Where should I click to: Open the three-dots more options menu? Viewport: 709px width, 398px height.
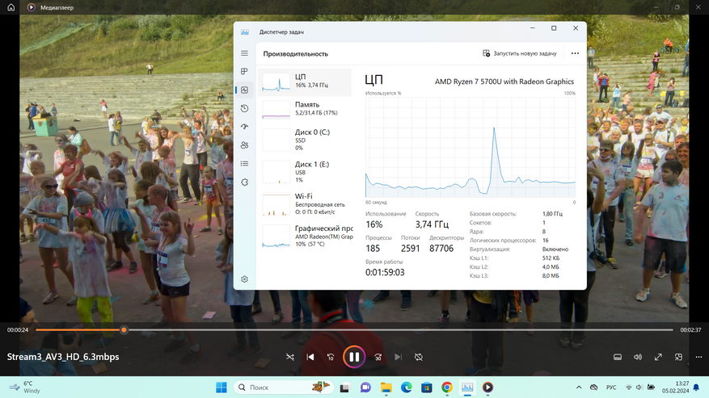click(x=575, y=53)
